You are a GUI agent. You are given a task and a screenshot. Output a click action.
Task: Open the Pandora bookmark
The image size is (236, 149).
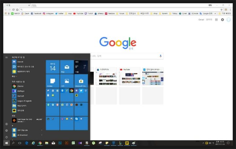click(110, 13)
